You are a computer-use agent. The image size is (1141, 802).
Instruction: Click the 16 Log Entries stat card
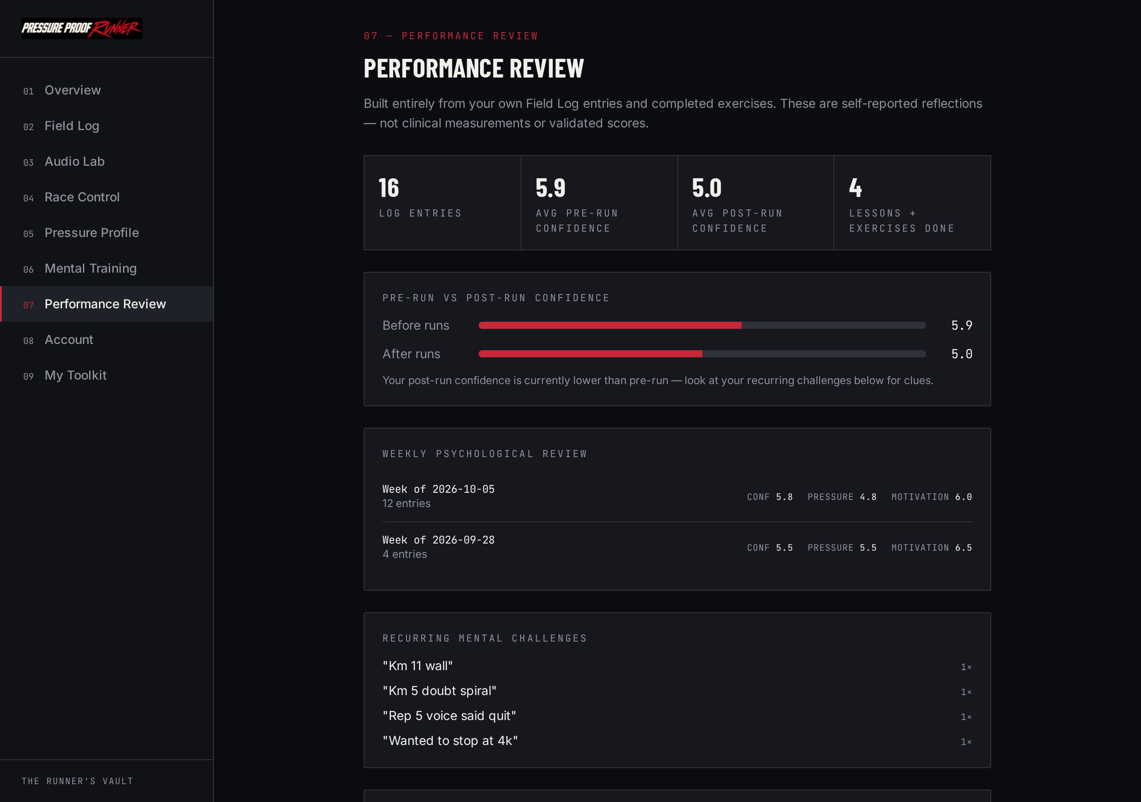coord(442,203)
